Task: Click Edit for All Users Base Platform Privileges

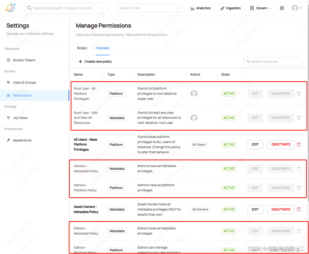Action: click(x=255, y=144)
